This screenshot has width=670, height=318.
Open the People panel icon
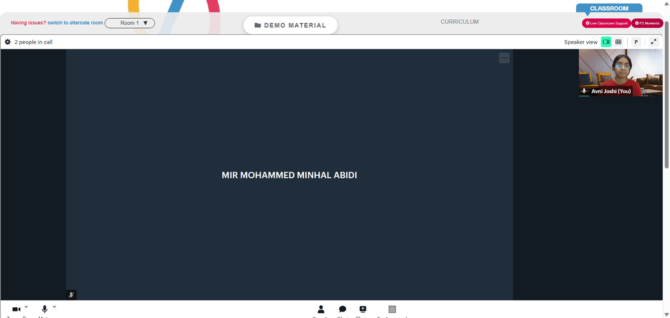coord(321,309)
